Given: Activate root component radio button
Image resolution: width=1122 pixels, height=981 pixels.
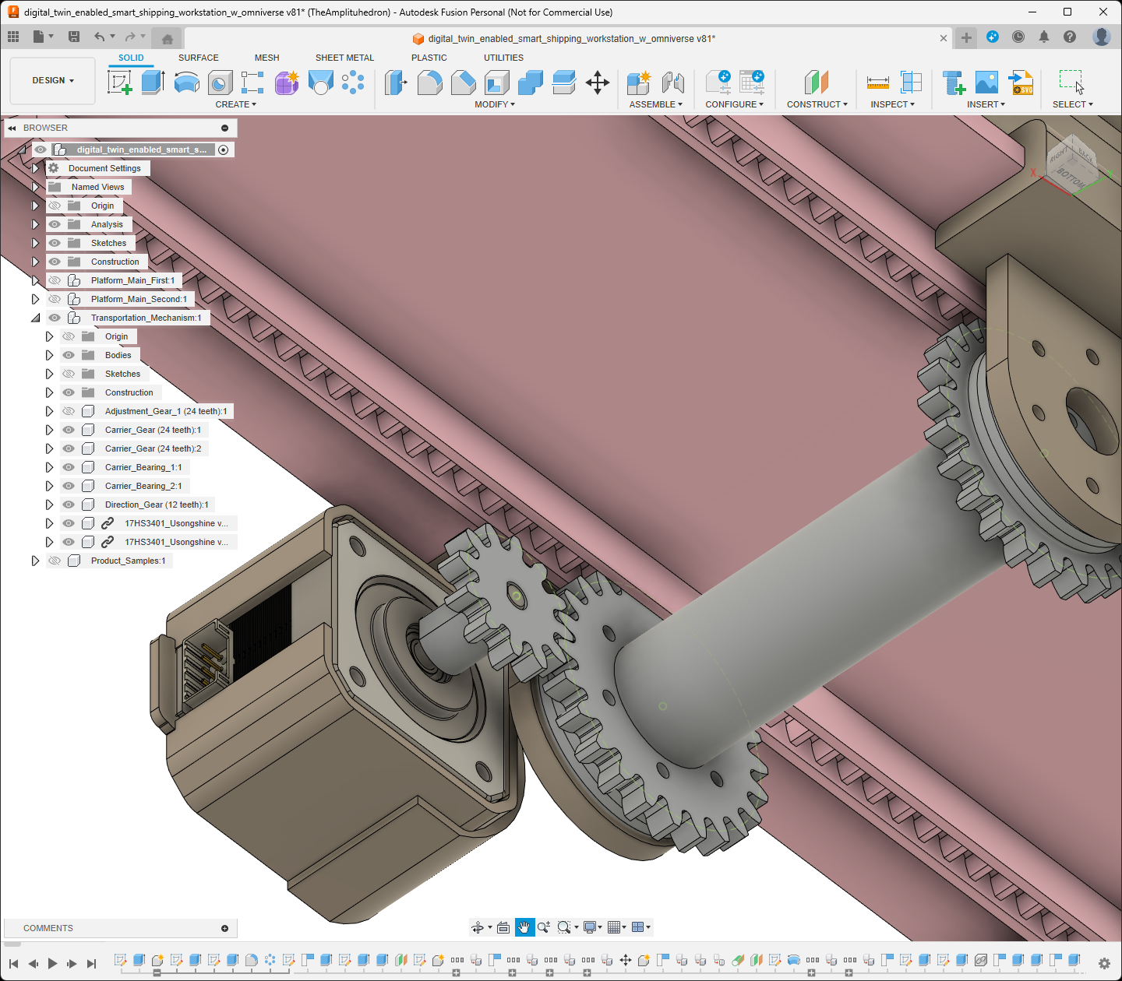Looking at the screenshot, I should [x=224, y=149].
